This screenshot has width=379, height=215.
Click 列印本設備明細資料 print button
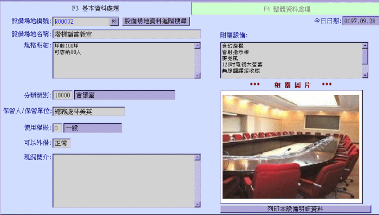(x=296, y=209)
